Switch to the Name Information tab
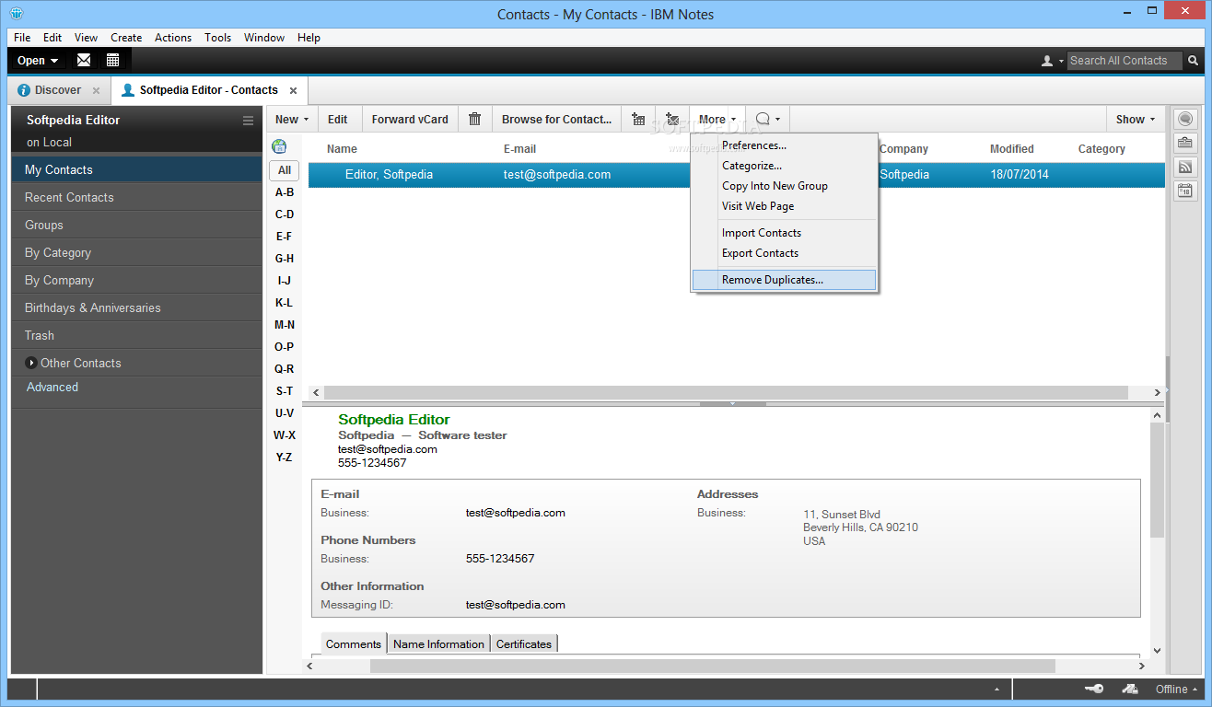The image size is (1212, 707). click(x=438, y=644)
